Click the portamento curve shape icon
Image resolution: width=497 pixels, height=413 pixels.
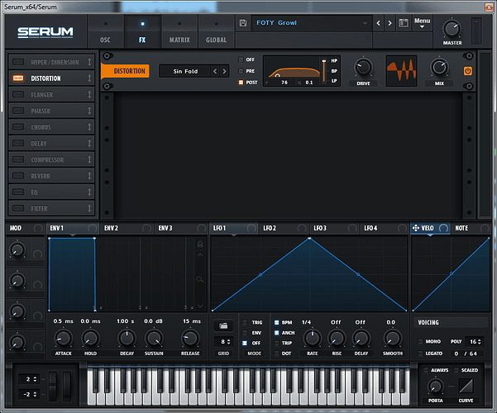[466, 387]
